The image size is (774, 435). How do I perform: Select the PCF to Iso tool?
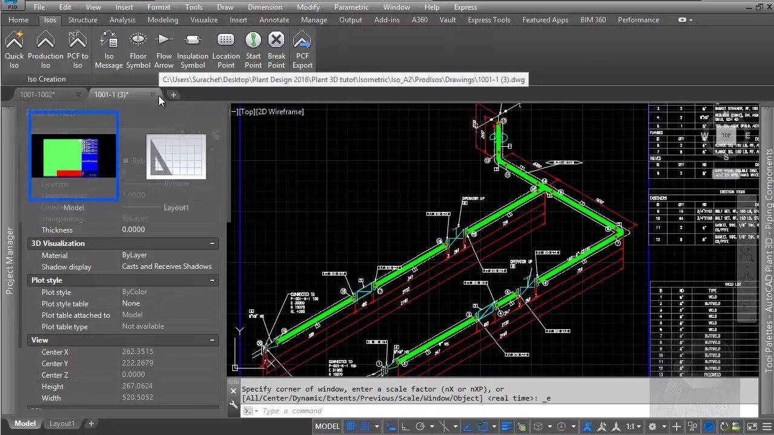(77, 50)
